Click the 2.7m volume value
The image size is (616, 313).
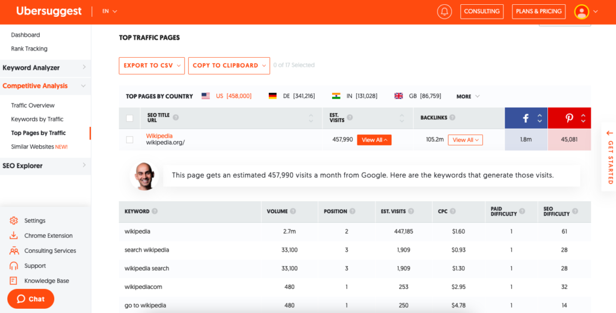click(289, 231)
